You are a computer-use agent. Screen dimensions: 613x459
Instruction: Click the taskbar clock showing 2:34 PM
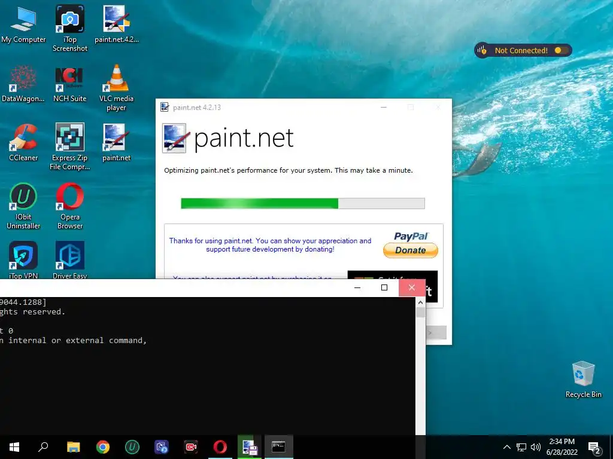562,447
